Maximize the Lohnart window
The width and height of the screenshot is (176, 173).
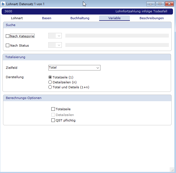(160, 4)
